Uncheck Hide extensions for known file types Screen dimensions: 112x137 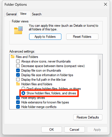(18, 102)
